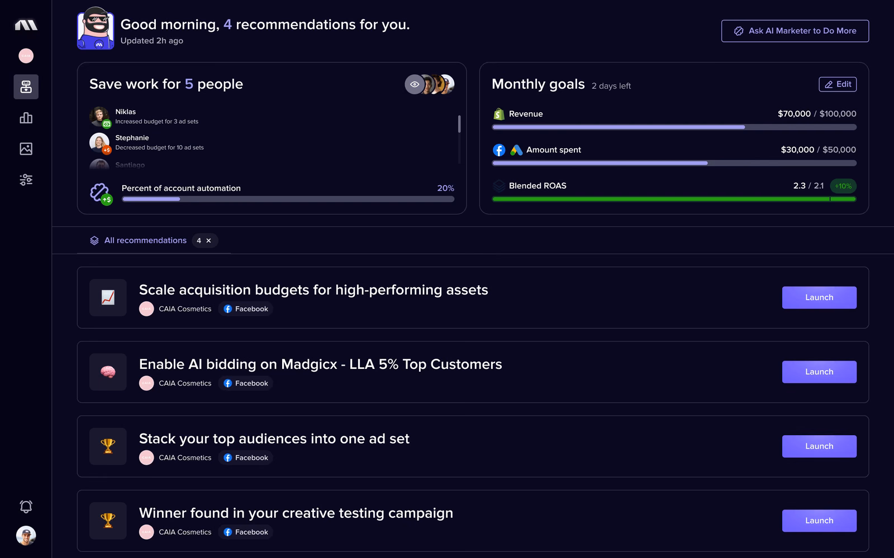
Task: Click the Blended ROAS progress bar
Action: pos(674,199)
